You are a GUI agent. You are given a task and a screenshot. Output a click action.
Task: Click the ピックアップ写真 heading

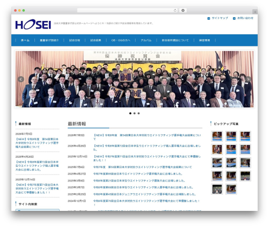tap(226, 124)
